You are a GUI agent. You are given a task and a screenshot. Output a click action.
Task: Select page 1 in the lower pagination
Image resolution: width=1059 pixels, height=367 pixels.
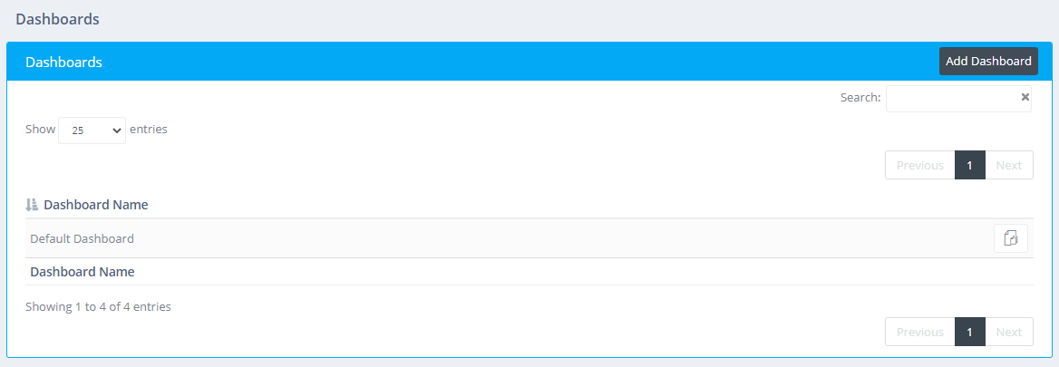coord(969,332)
